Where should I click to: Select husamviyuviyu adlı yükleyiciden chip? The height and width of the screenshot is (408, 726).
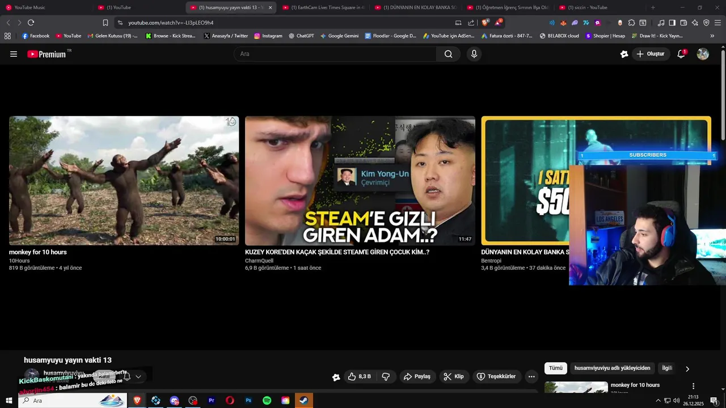(612, 368)
